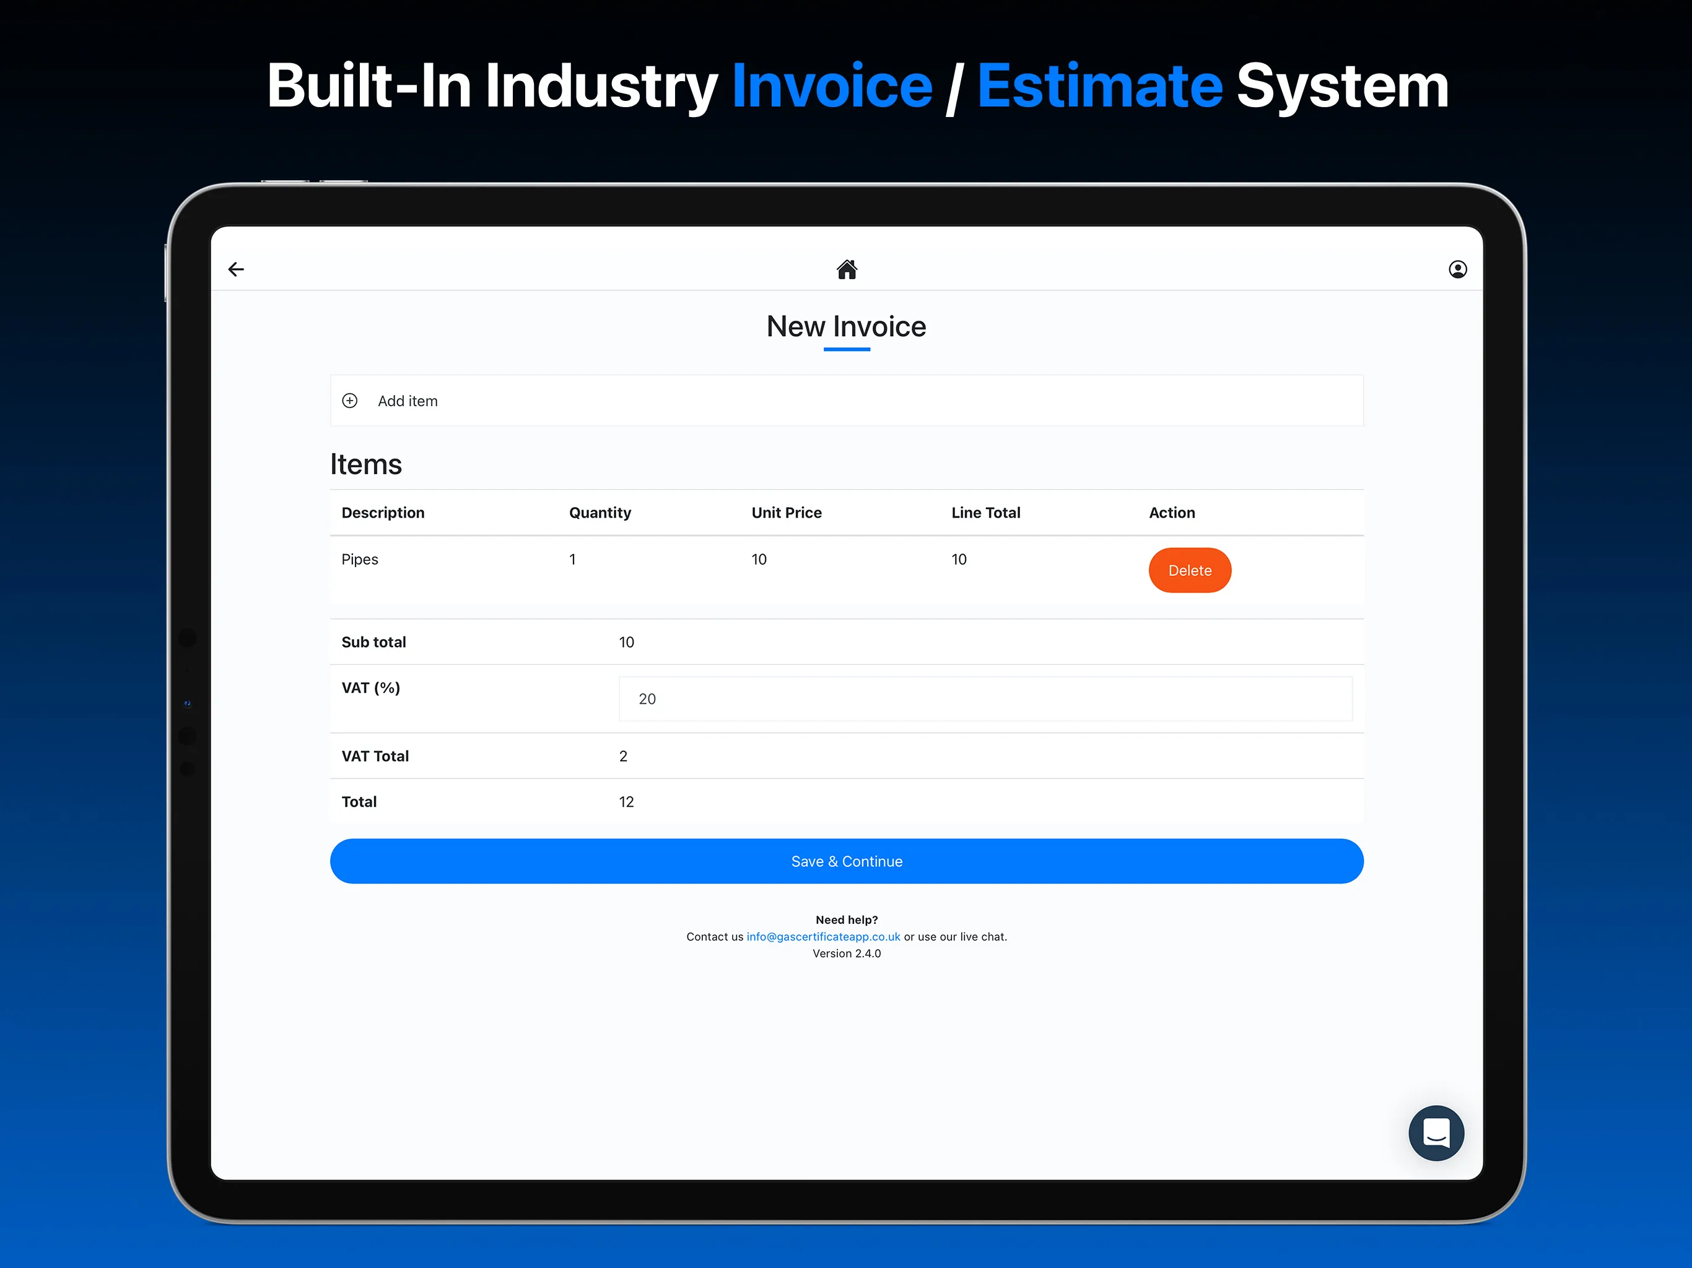Click the Need help? text
Viewport: 1692px width, 1268px height.
[x=847, y=920]
